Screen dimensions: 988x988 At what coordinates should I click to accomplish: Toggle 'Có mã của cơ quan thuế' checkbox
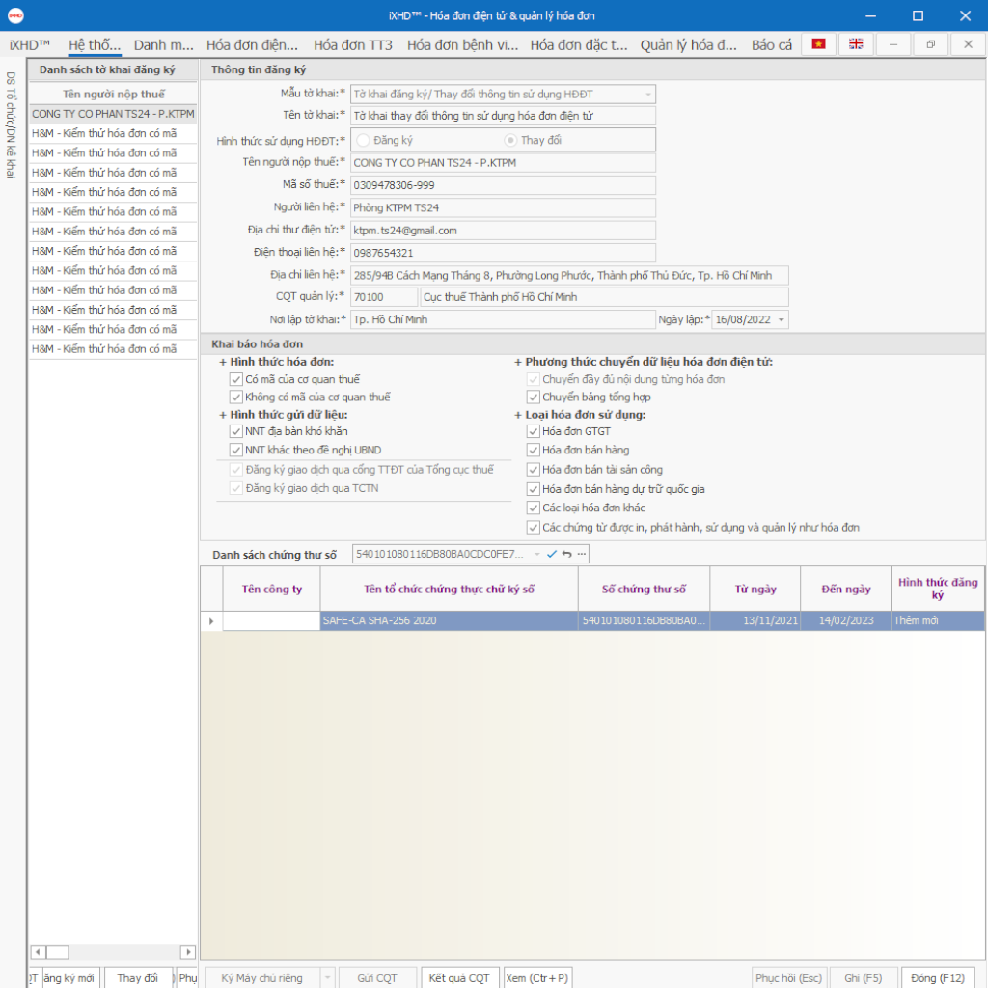coord(236,380)
